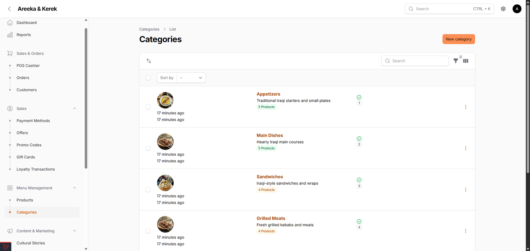This screenshot has width=530, height=251.
Task: Click the active check icon for Sandwiches
Action: (359, 180)
